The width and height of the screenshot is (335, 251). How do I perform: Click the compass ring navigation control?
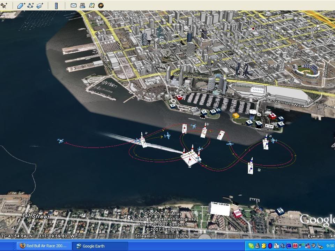[320, 34]
